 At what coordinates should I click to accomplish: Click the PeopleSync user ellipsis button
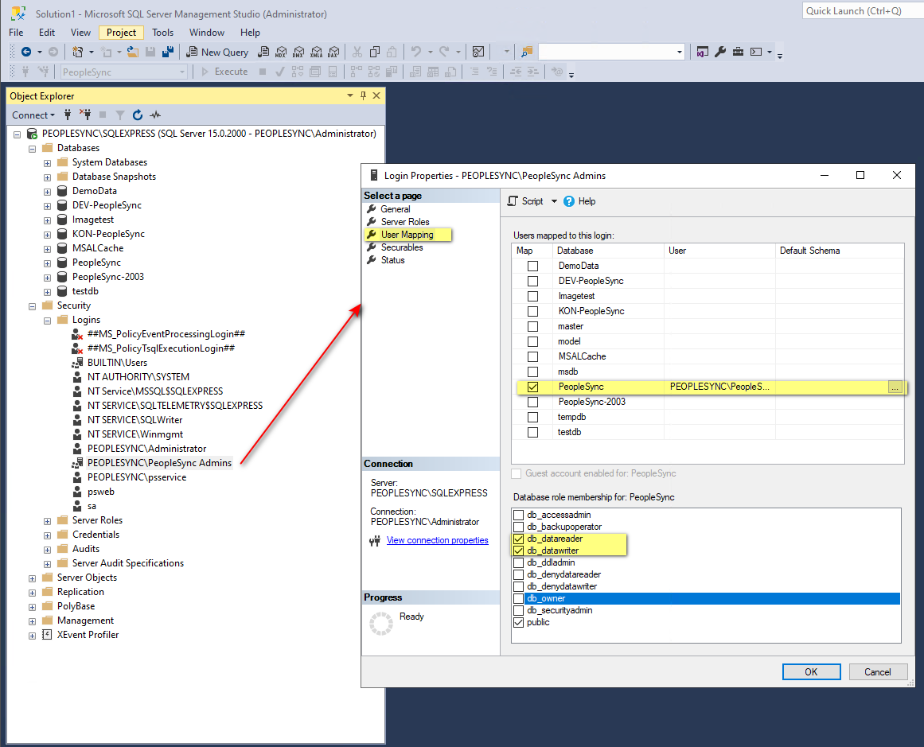point(895,387)
